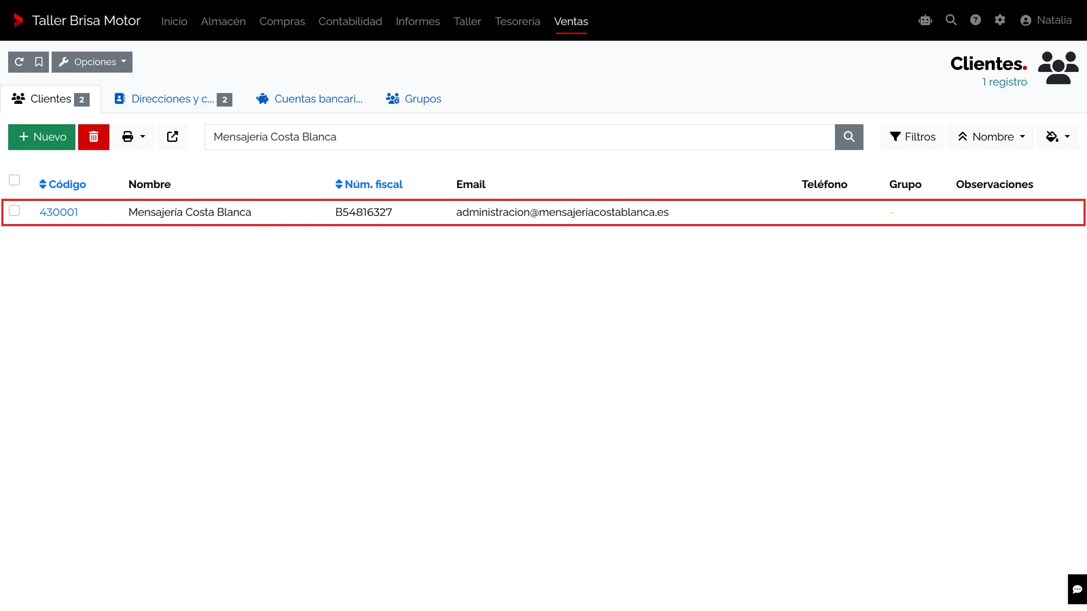Open the Inicio menu
This screenshot has width=1087, height=611.
pyautogui.click(x=174, y=21)
